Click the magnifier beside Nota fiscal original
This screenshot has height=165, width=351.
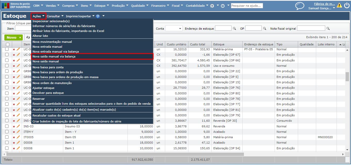tap(328, 28)
